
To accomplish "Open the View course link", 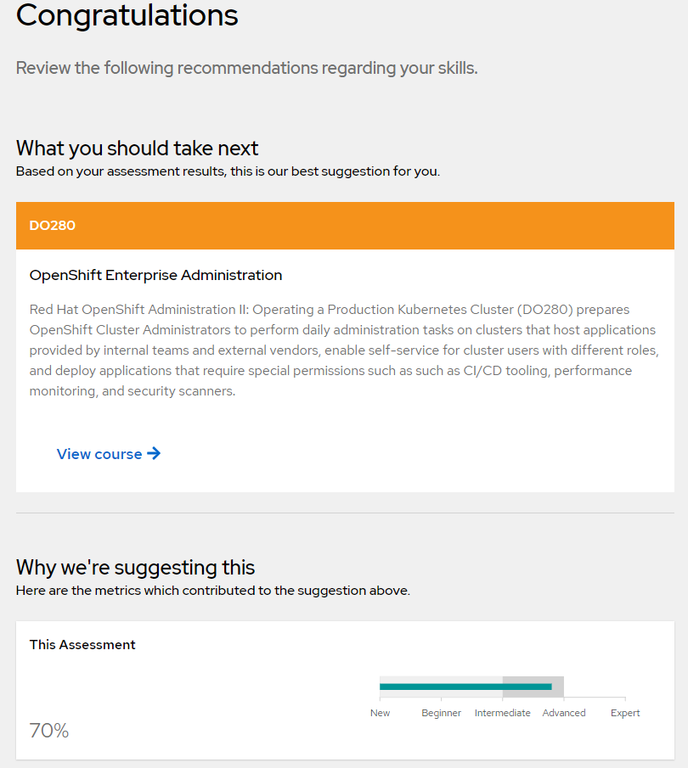I will [99, 454].
